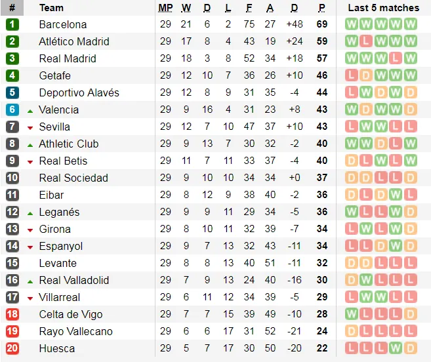
Task: Click Valencia's light blue rank 6 badge
Action: (12, 110)
